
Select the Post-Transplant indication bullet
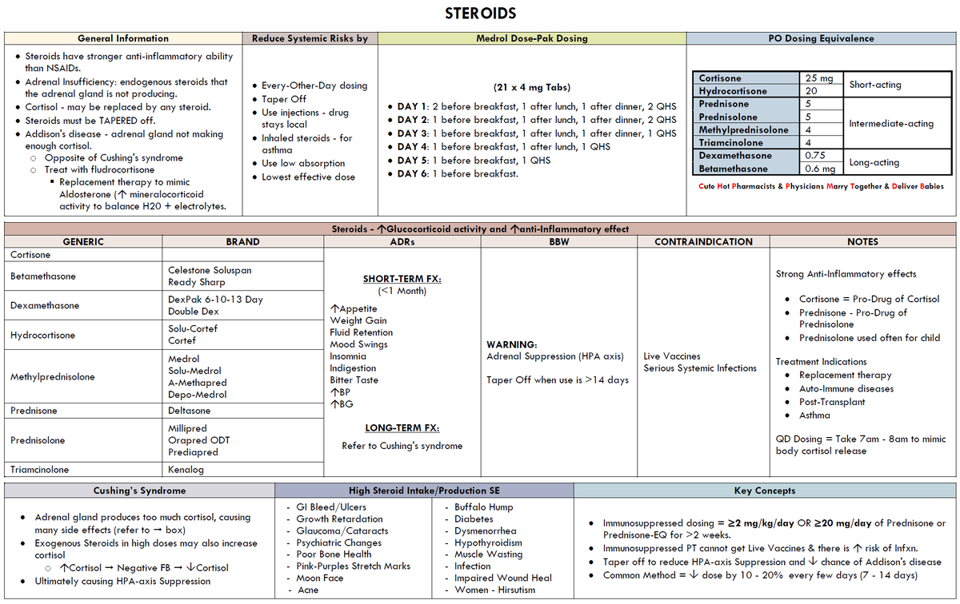tap(832, 402)
